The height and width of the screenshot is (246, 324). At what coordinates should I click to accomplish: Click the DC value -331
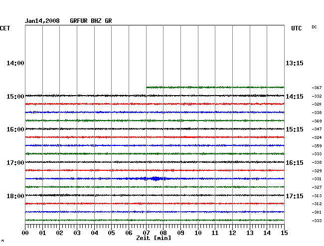(x=317, y=179)
